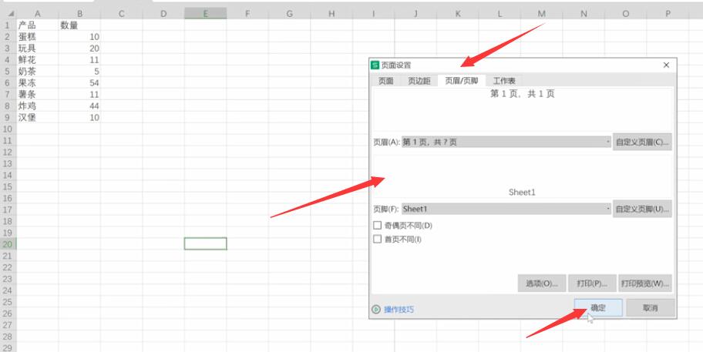Click the cell with value 44
Viewport: 703px width, 352px height.
(79, 106)
